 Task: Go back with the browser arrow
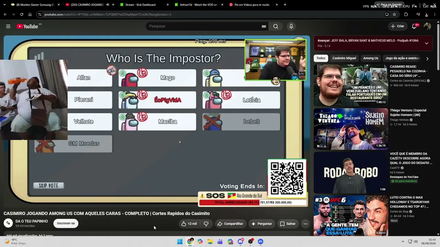5,14
